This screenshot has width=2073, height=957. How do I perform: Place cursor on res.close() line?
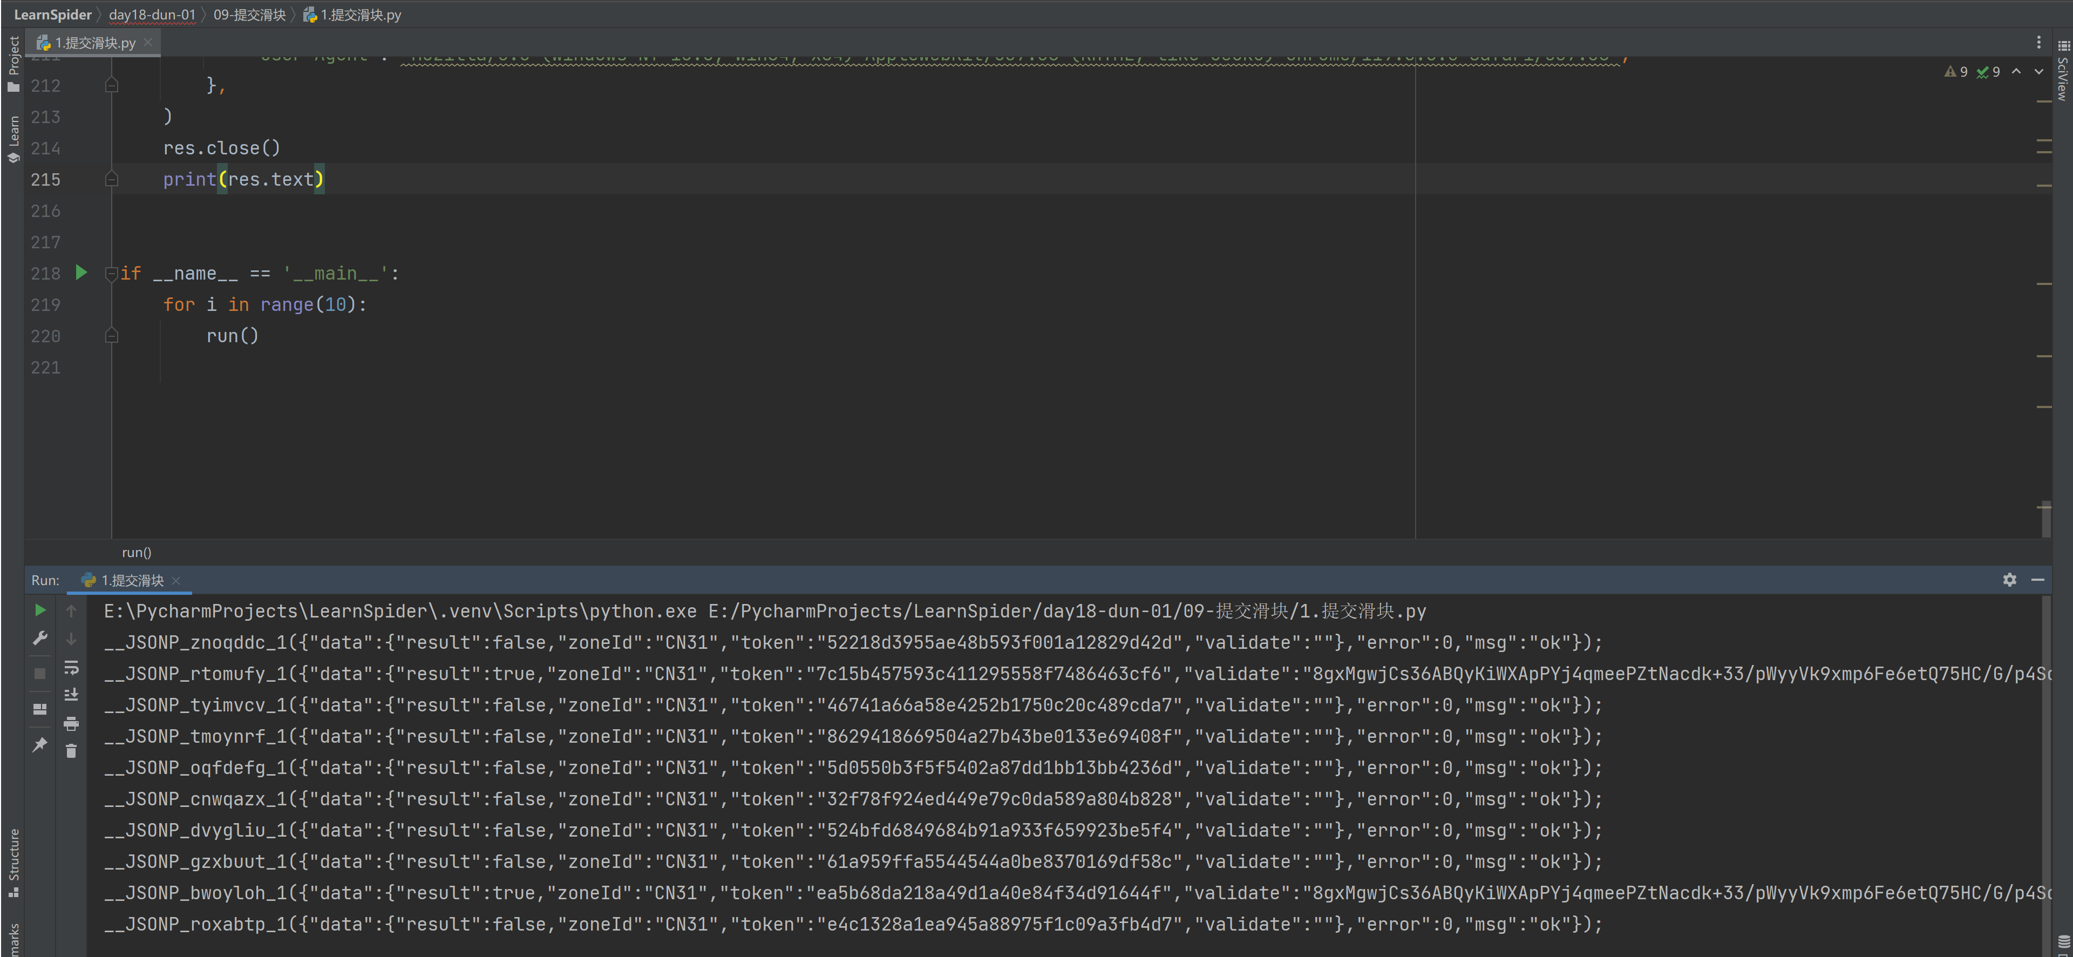coord(222,148)
